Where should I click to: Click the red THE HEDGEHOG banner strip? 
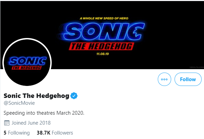(101, 46)
